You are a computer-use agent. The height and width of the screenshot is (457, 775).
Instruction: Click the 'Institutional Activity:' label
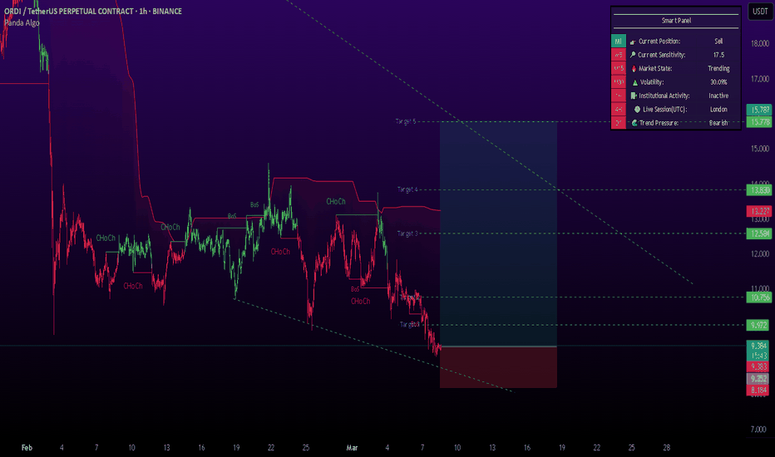pyautogui.click(x=664, y=96)
